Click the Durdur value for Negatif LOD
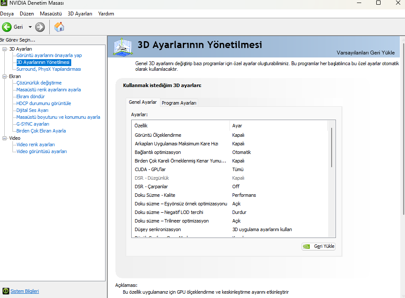Image resolution: width=405 pixels, height=298 pixels. pos(239,212)
